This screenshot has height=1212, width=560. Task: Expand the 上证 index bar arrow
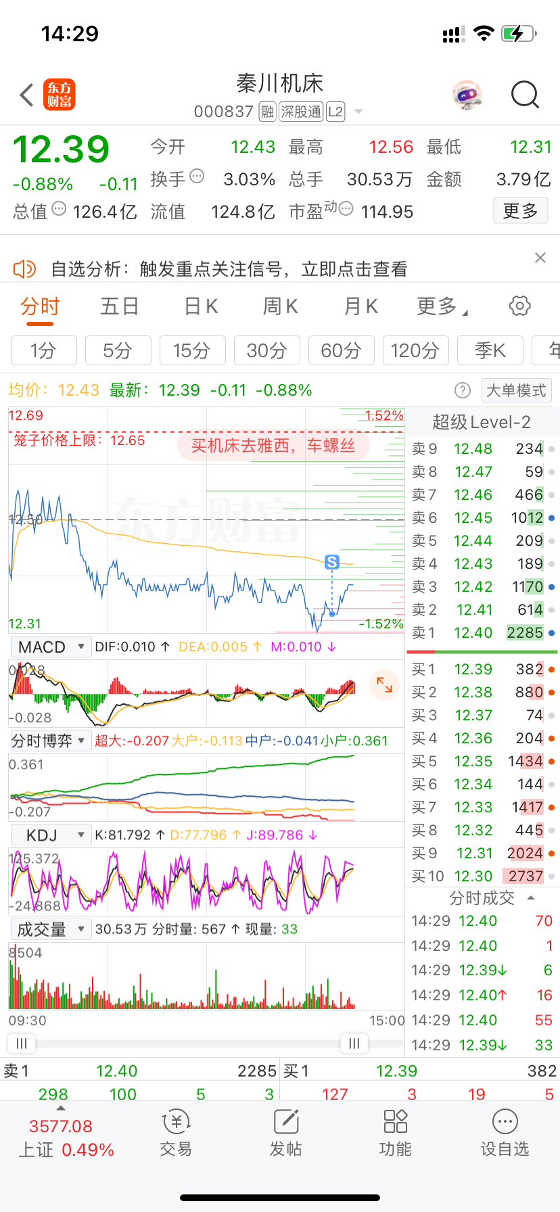pyautogui.click(x=61, y=1109)
